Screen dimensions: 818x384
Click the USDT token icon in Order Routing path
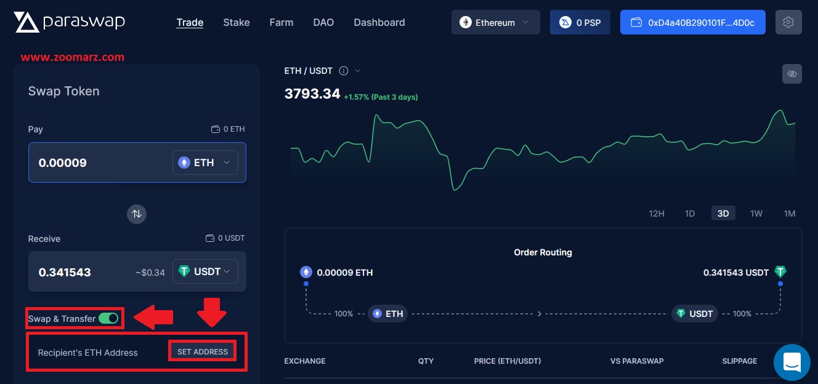(x=681, y=314)
